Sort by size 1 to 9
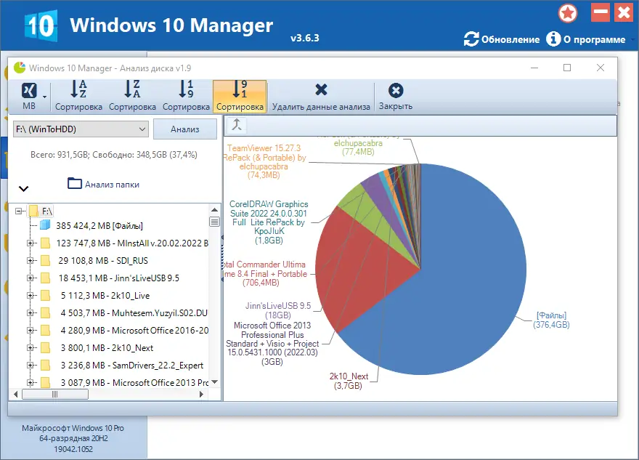This screenshot has width=639, height=460. click(x=186, y=96)
